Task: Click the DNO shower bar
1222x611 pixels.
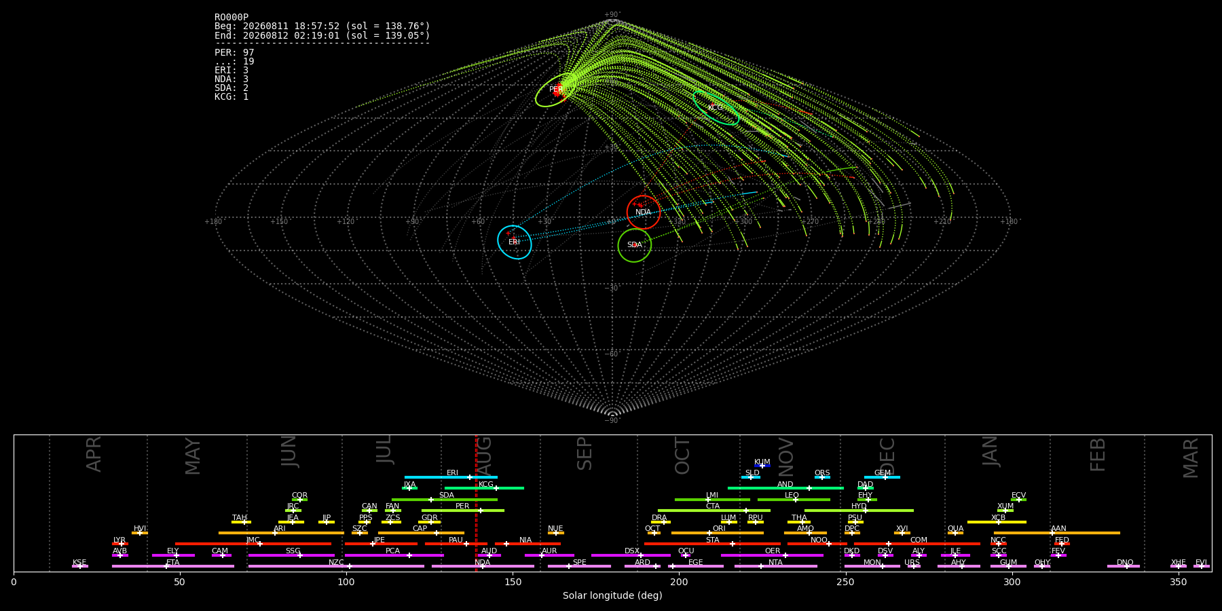Action: [1124, 566]
